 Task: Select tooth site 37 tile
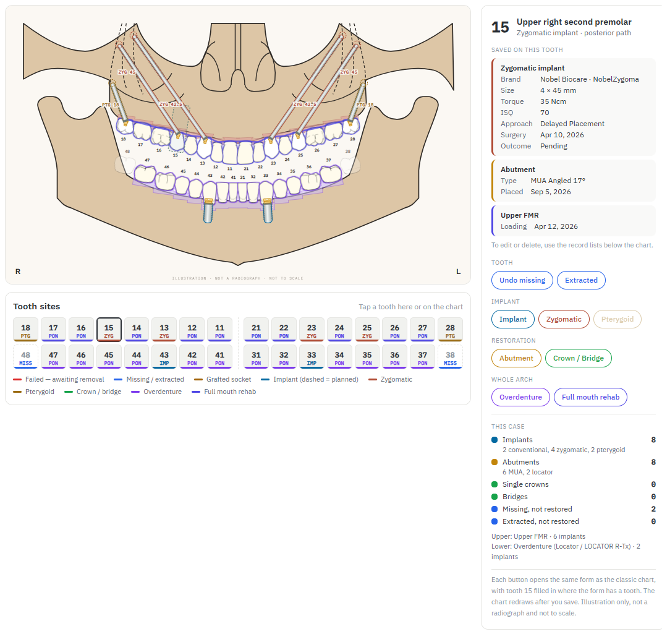423,357
